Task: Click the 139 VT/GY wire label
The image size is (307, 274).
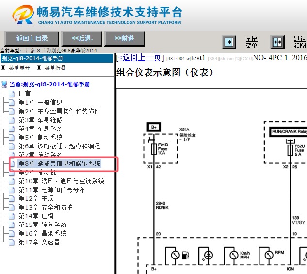Action: click(298, 220)
